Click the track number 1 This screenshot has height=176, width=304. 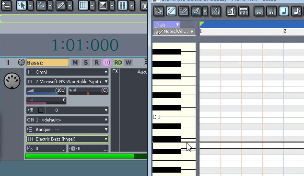click(x=8, y=63)
